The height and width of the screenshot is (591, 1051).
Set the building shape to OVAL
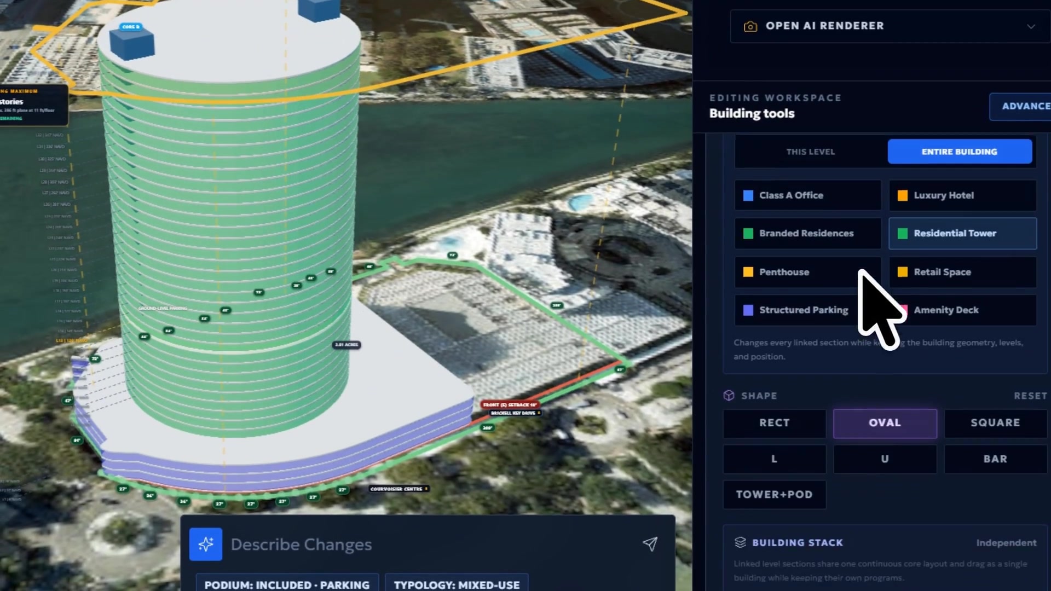[x=885, y=423]
